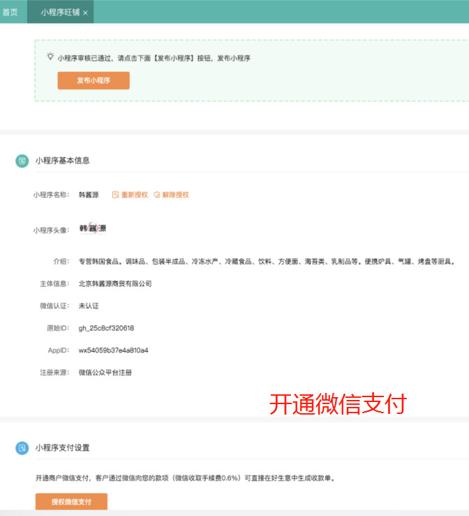Click the 微信公众平台注册 source text
This screenshot has width=469, height=516.
[105, 373]
